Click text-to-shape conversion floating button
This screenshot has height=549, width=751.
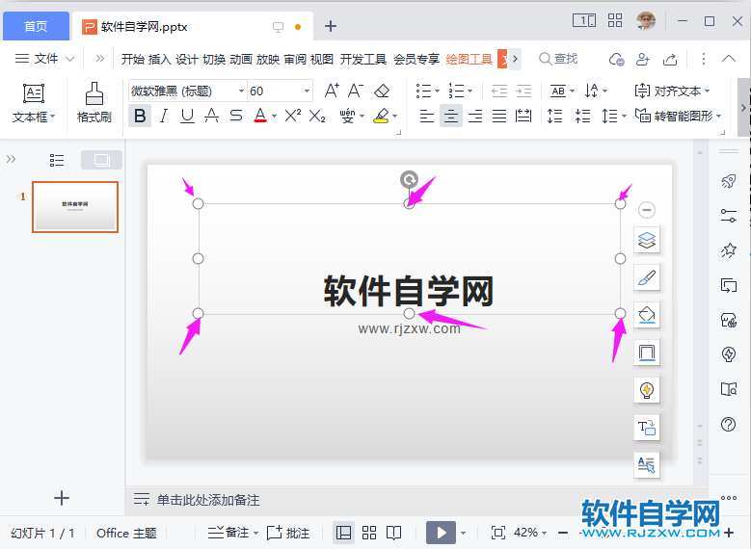point(647,428)
